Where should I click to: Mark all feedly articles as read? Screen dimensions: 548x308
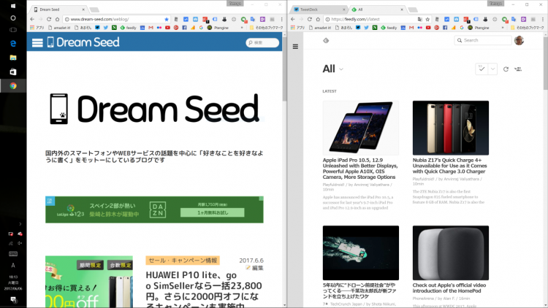482,69
